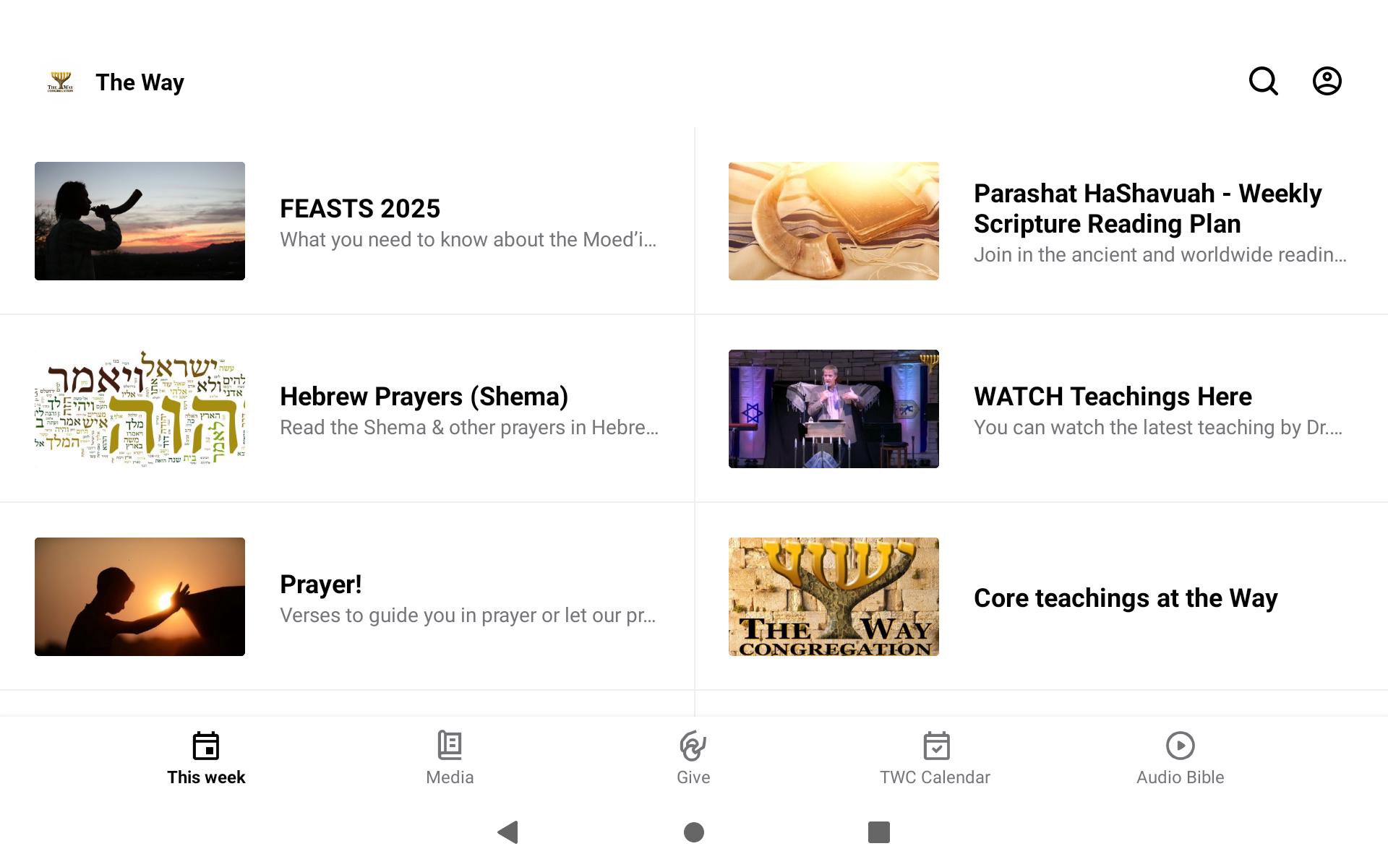Tap the Give donation icon
The image size is (1388, 867).
coord(693,746)
